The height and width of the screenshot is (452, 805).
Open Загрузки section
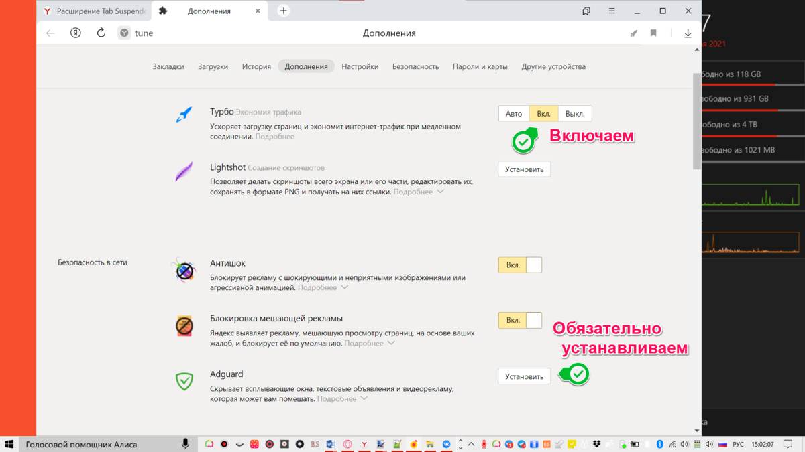coord(213,66)
